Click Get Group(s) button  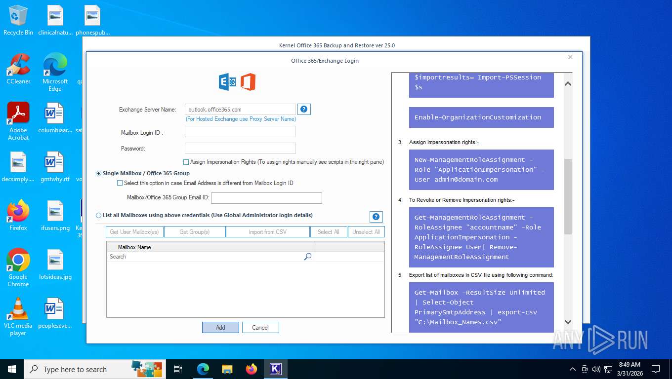click(195, 232)
